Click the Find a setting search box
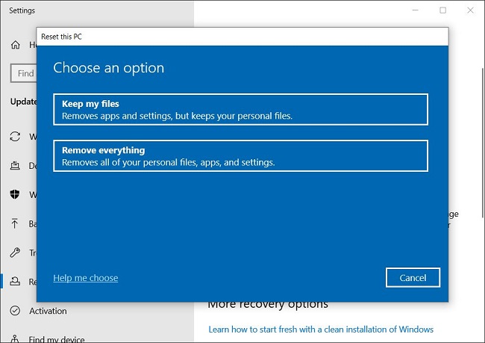The image size is (485, 343). (24, 73)
